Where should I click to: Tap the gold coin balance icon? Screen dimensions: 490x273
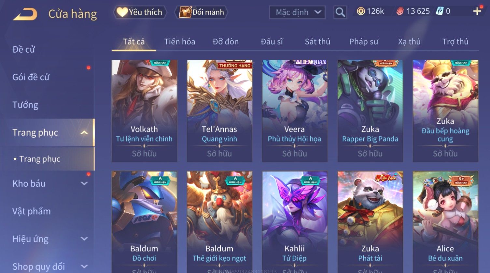click(x=361, y=11)
